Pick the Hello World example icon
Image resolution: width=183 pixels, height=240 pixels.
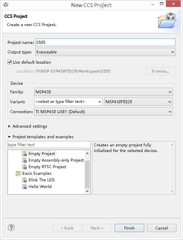(25, 187)
